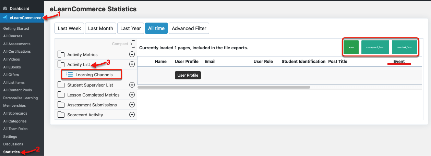Click the Activity Metrics folder label
Screen dimensions: 431x156
tap(82, 54)
